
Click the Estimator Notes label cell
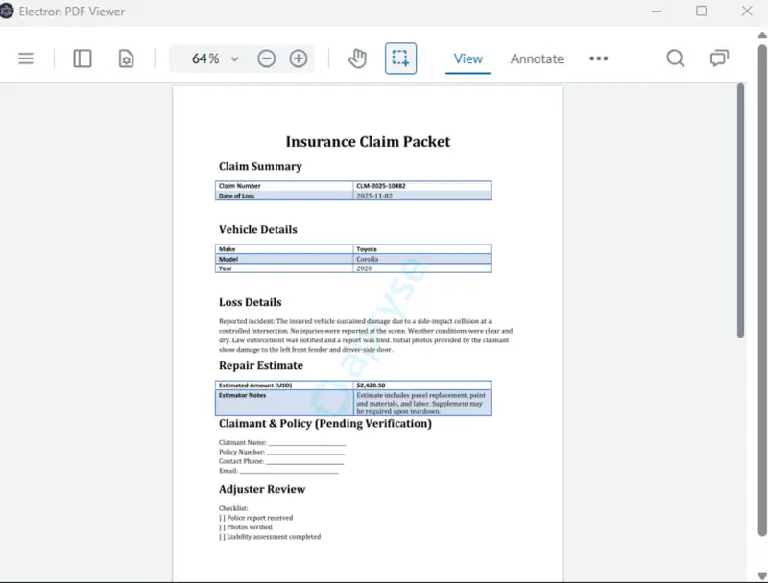[284, 403]
